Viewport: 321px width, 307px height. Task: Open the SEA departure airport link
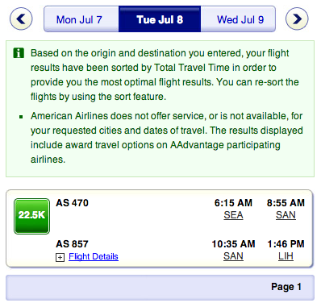[233, 215]
